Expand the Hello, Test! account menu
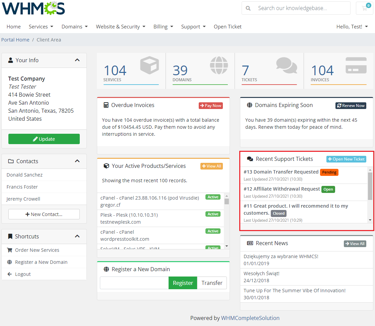 (x=352, y=27)
